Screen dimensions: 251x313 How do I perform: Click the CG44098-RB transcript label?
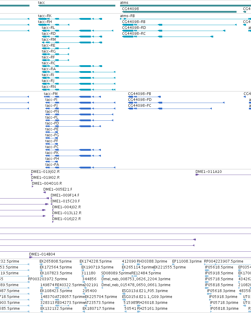[134, 22]
